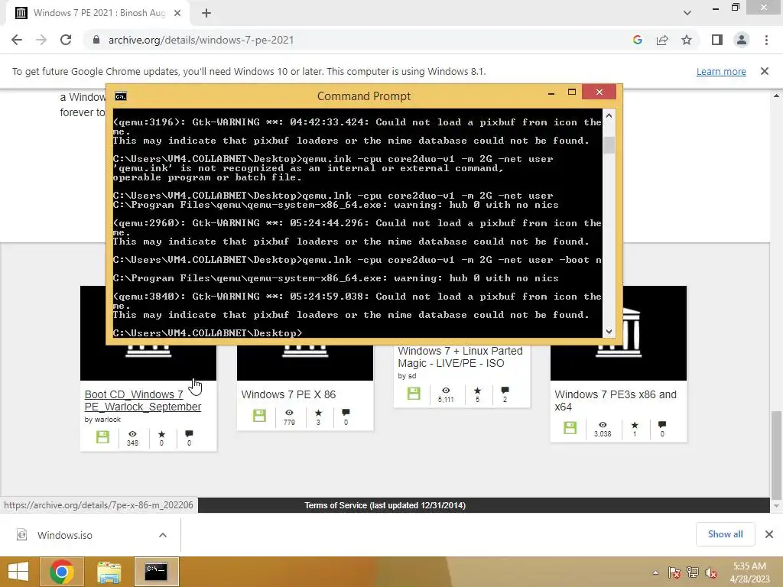Select the Windows 7 PE 2021 tab

pos(97,13)
